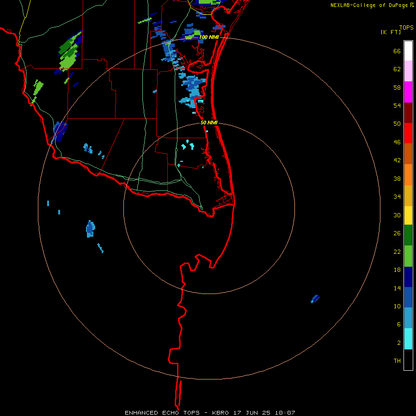Screen dimensions: 416x416
Task: Pick the light orange legend swatch
Action: [x=408, y=175]
